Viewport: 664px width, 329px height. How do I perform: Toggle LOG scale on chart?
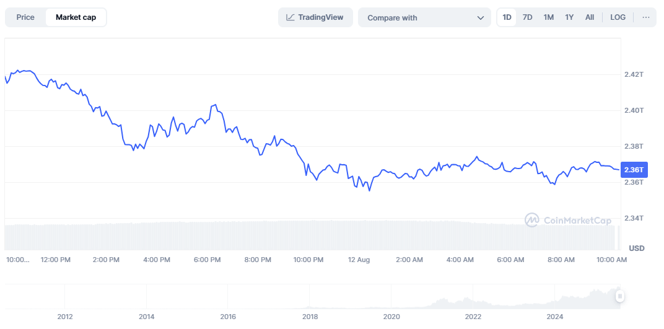point(618,17)
